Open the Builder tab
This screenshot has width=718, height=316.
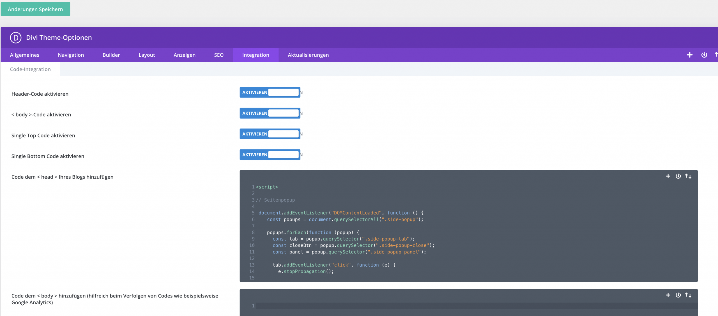pos(111,55)
